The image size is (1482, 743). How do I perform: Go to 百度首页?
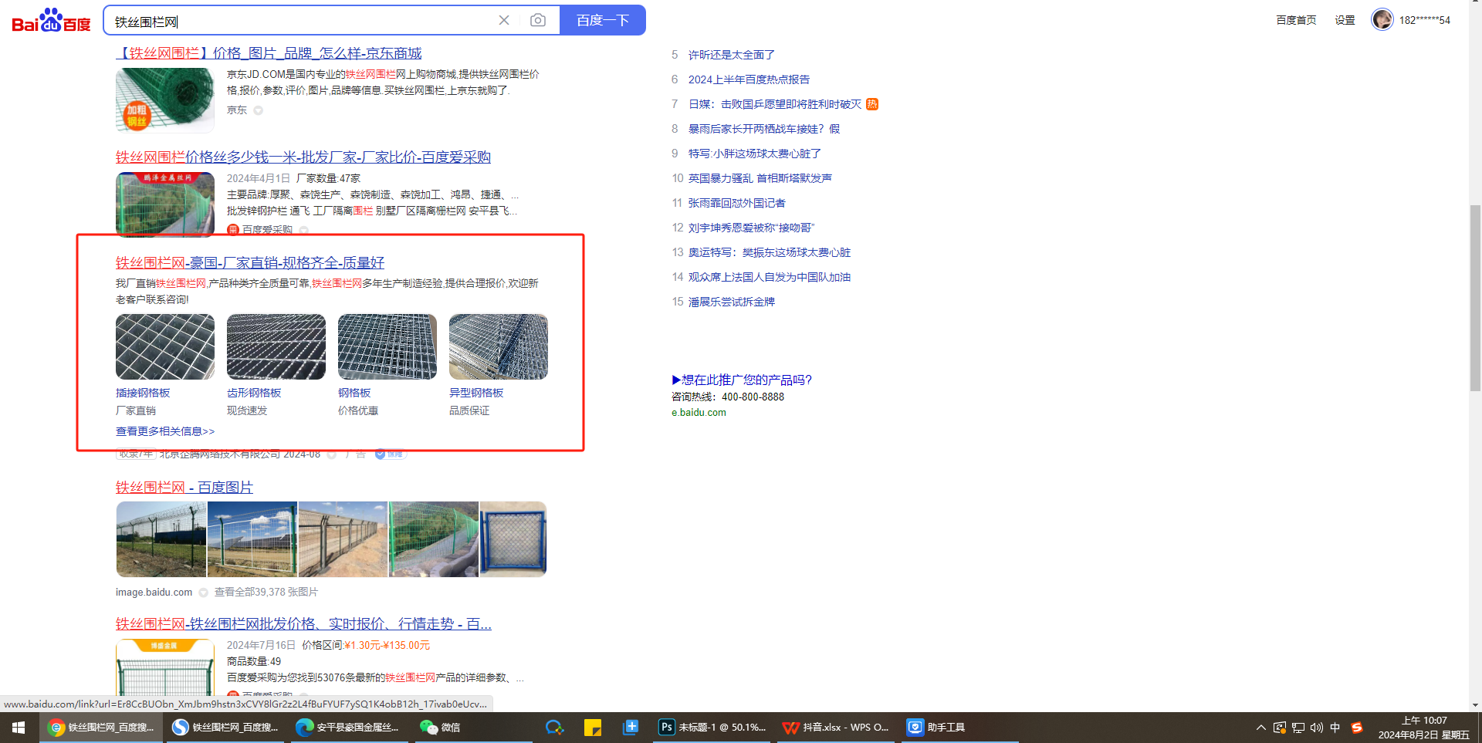pyautogui.click(x=1296, y=20)
